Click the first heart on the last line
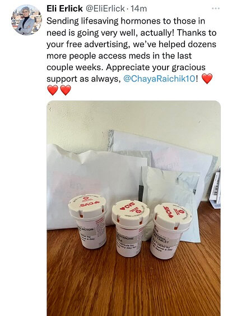The height and width of the screenshot is (316, 232). point(52,90)
